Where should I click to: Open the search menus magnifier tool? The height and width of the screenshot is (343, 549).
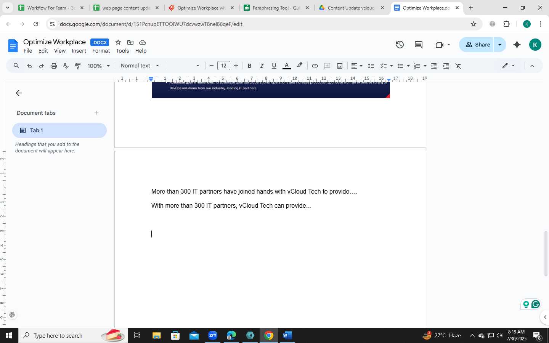pyautogui.click(x=16, y=66)
